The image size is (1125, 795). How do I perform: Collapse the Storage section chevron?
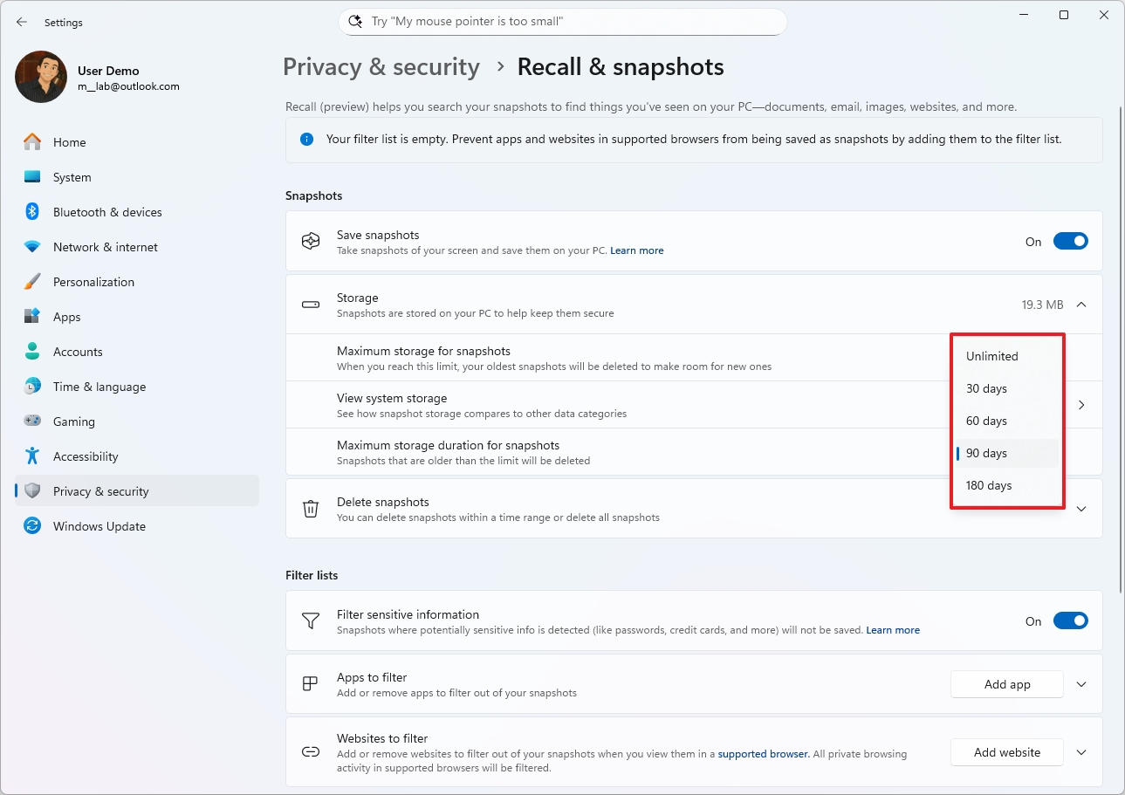click(x=1081, y=305)
